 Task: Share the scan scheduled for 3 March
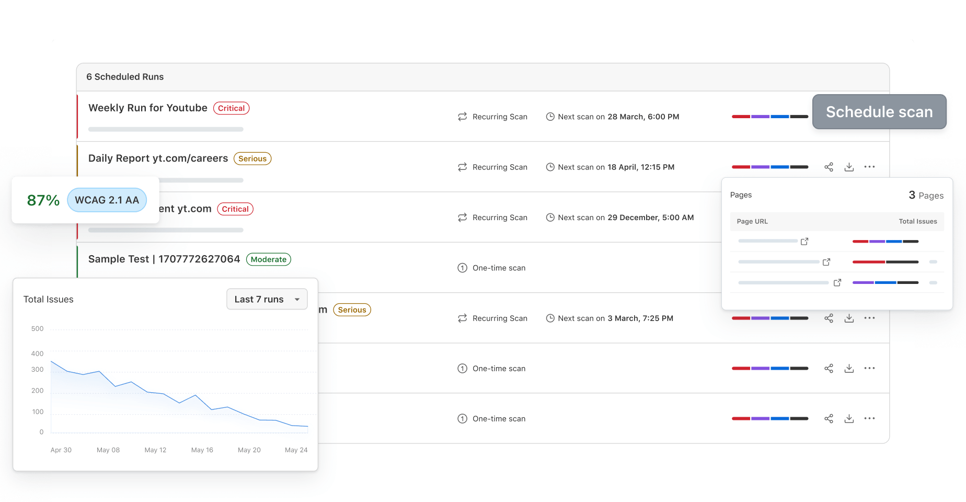[829, 318]
